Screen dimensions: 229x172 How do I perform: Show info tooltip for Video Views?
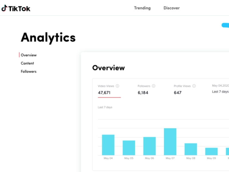117,86
